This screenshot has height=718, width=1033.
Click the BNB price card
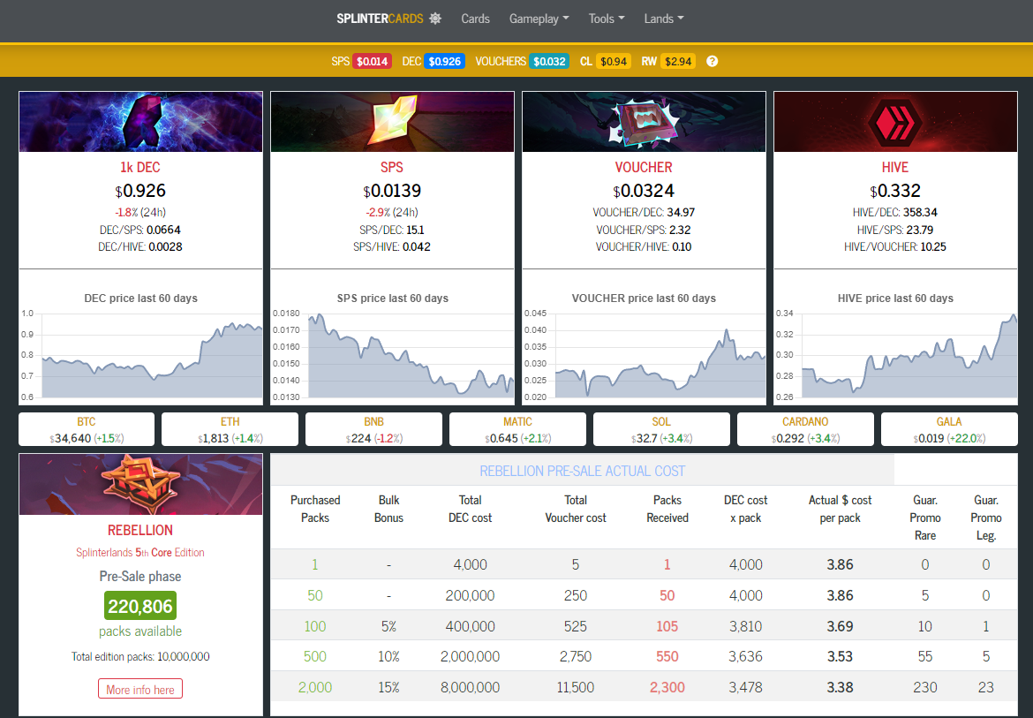pyautogui.click(x=373, y=429)
